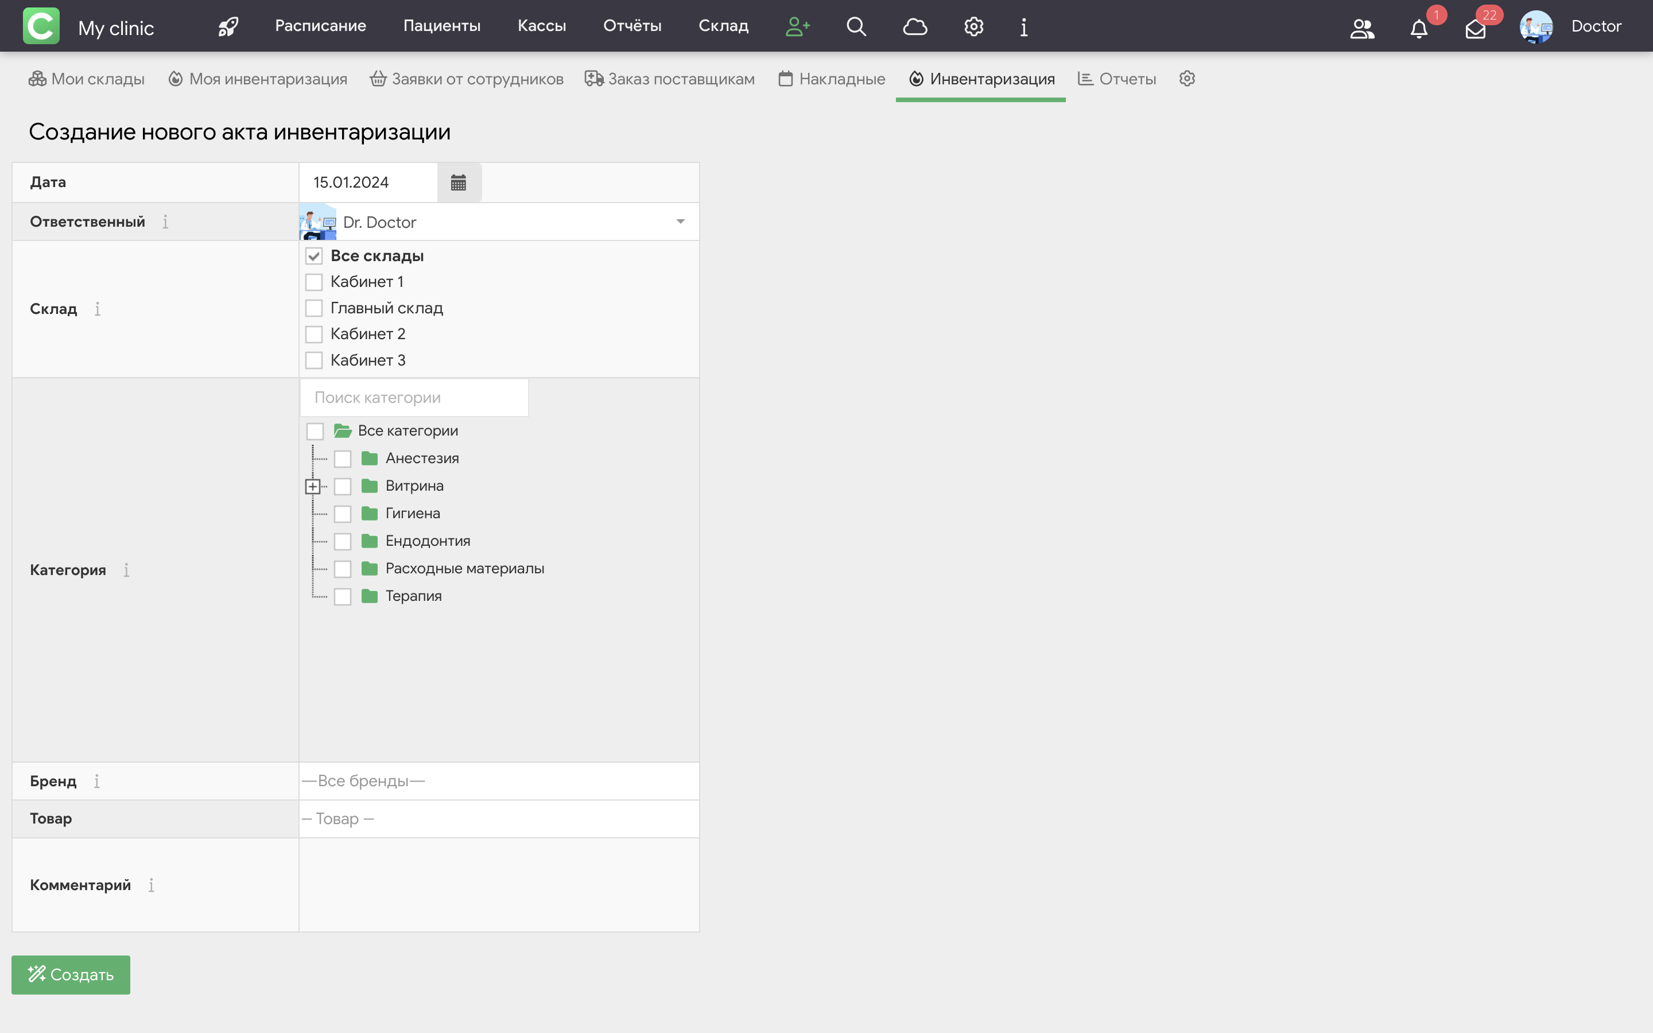The image size is (1653, 1033).
Task: Click the add patient icon
Action: [797, 26]
